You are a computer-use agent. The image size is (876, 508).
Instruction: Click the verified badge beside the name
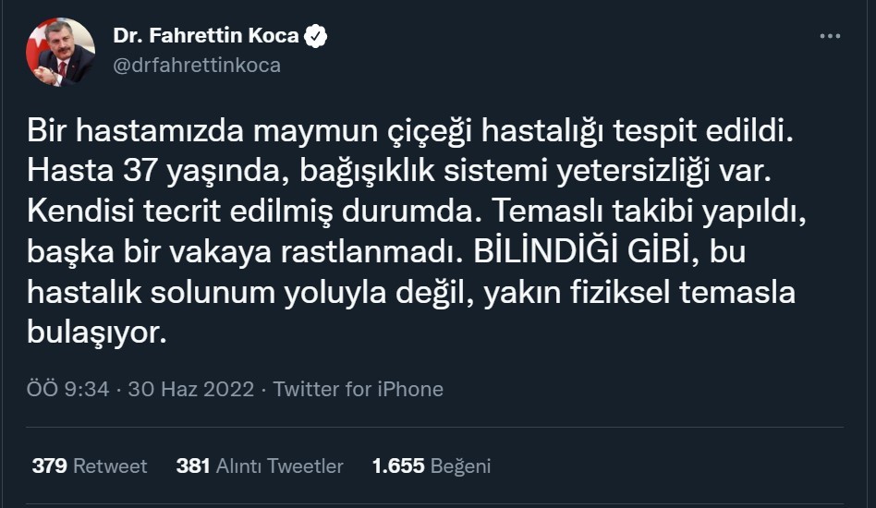point(317,37)
